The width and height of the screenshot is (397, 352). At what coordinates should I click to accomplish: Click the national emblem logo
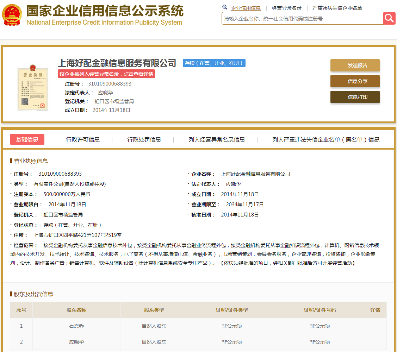click(x=12, y=15)
